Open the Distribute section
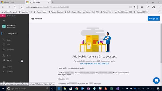 point(10,49)
